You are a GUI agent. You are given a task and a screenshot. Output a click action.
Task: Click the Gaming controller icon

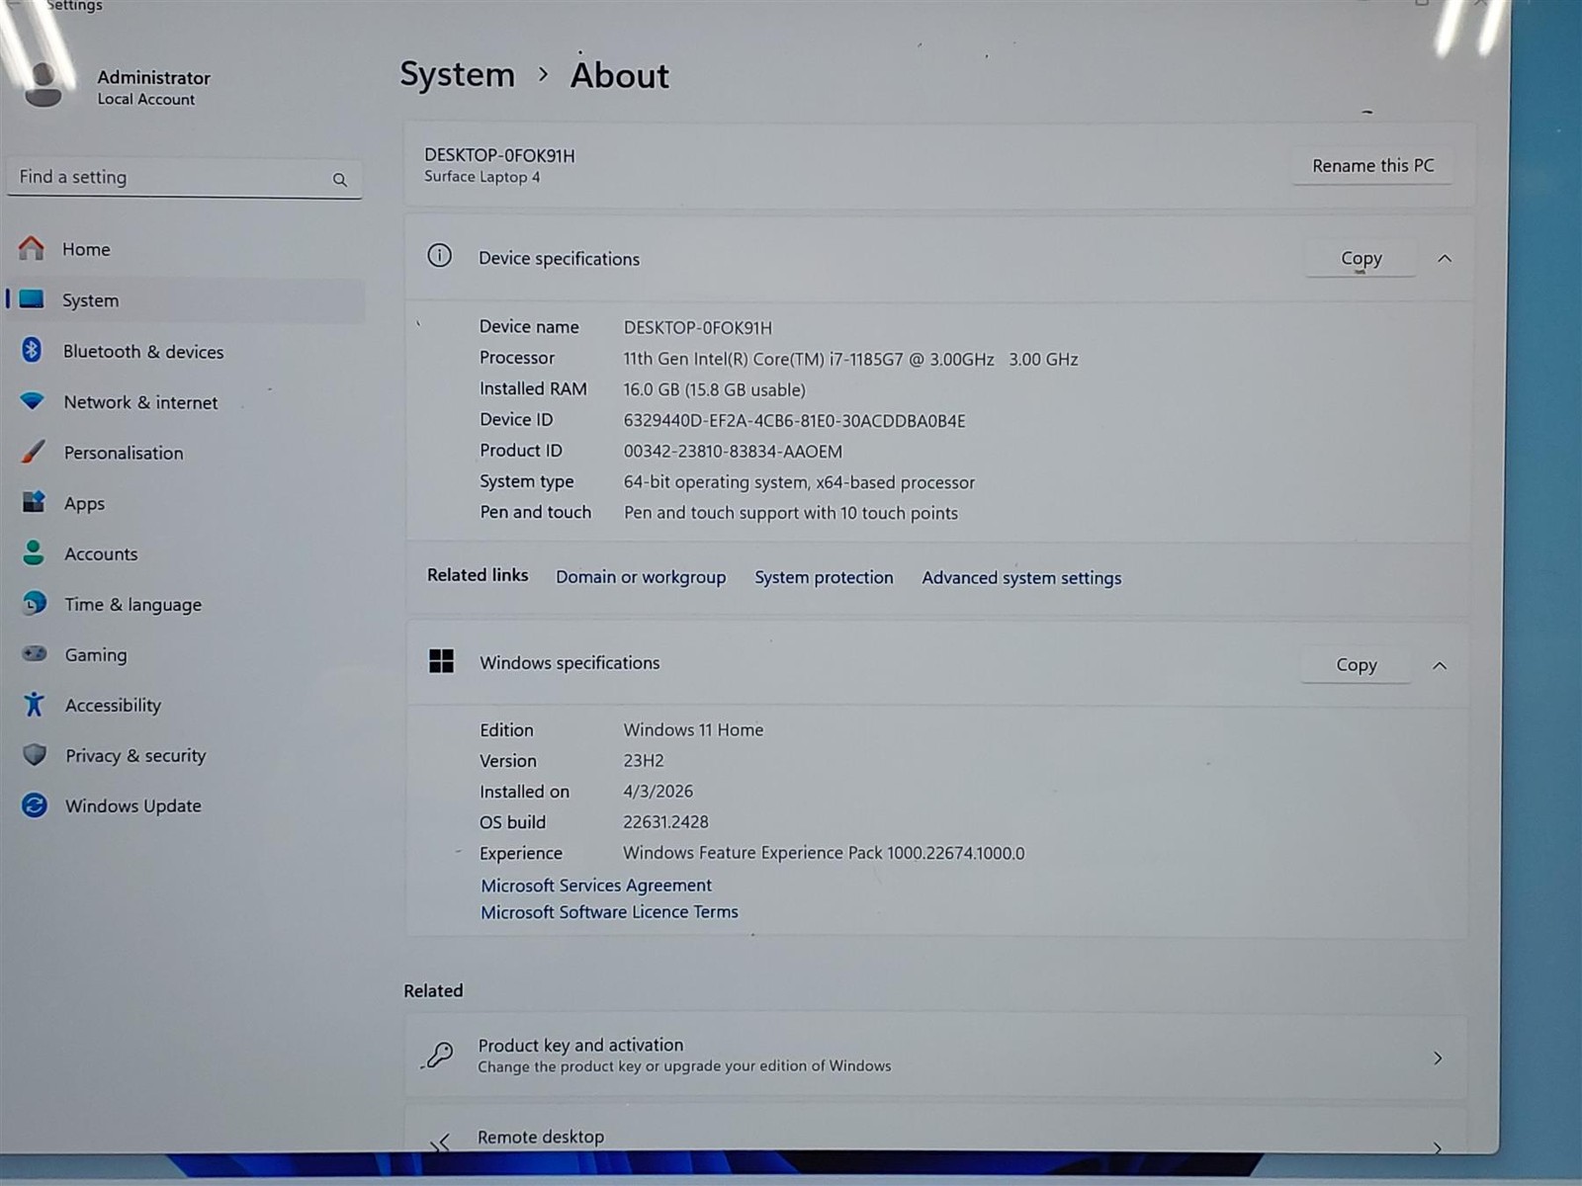pyautogui.click(x=35, y=653)
